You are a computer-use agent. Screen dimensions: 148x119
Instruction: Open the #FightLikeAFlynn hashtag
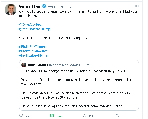pyautogui.click(x=33, y=55)
